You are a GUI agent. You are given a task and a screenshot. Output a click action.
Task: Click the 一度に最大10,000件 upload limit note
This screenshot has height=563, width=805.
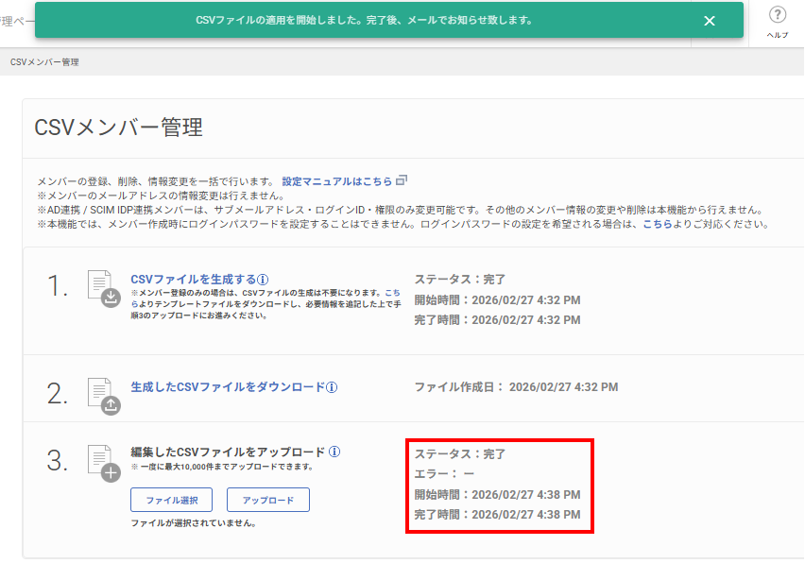[x=222, y=467]
